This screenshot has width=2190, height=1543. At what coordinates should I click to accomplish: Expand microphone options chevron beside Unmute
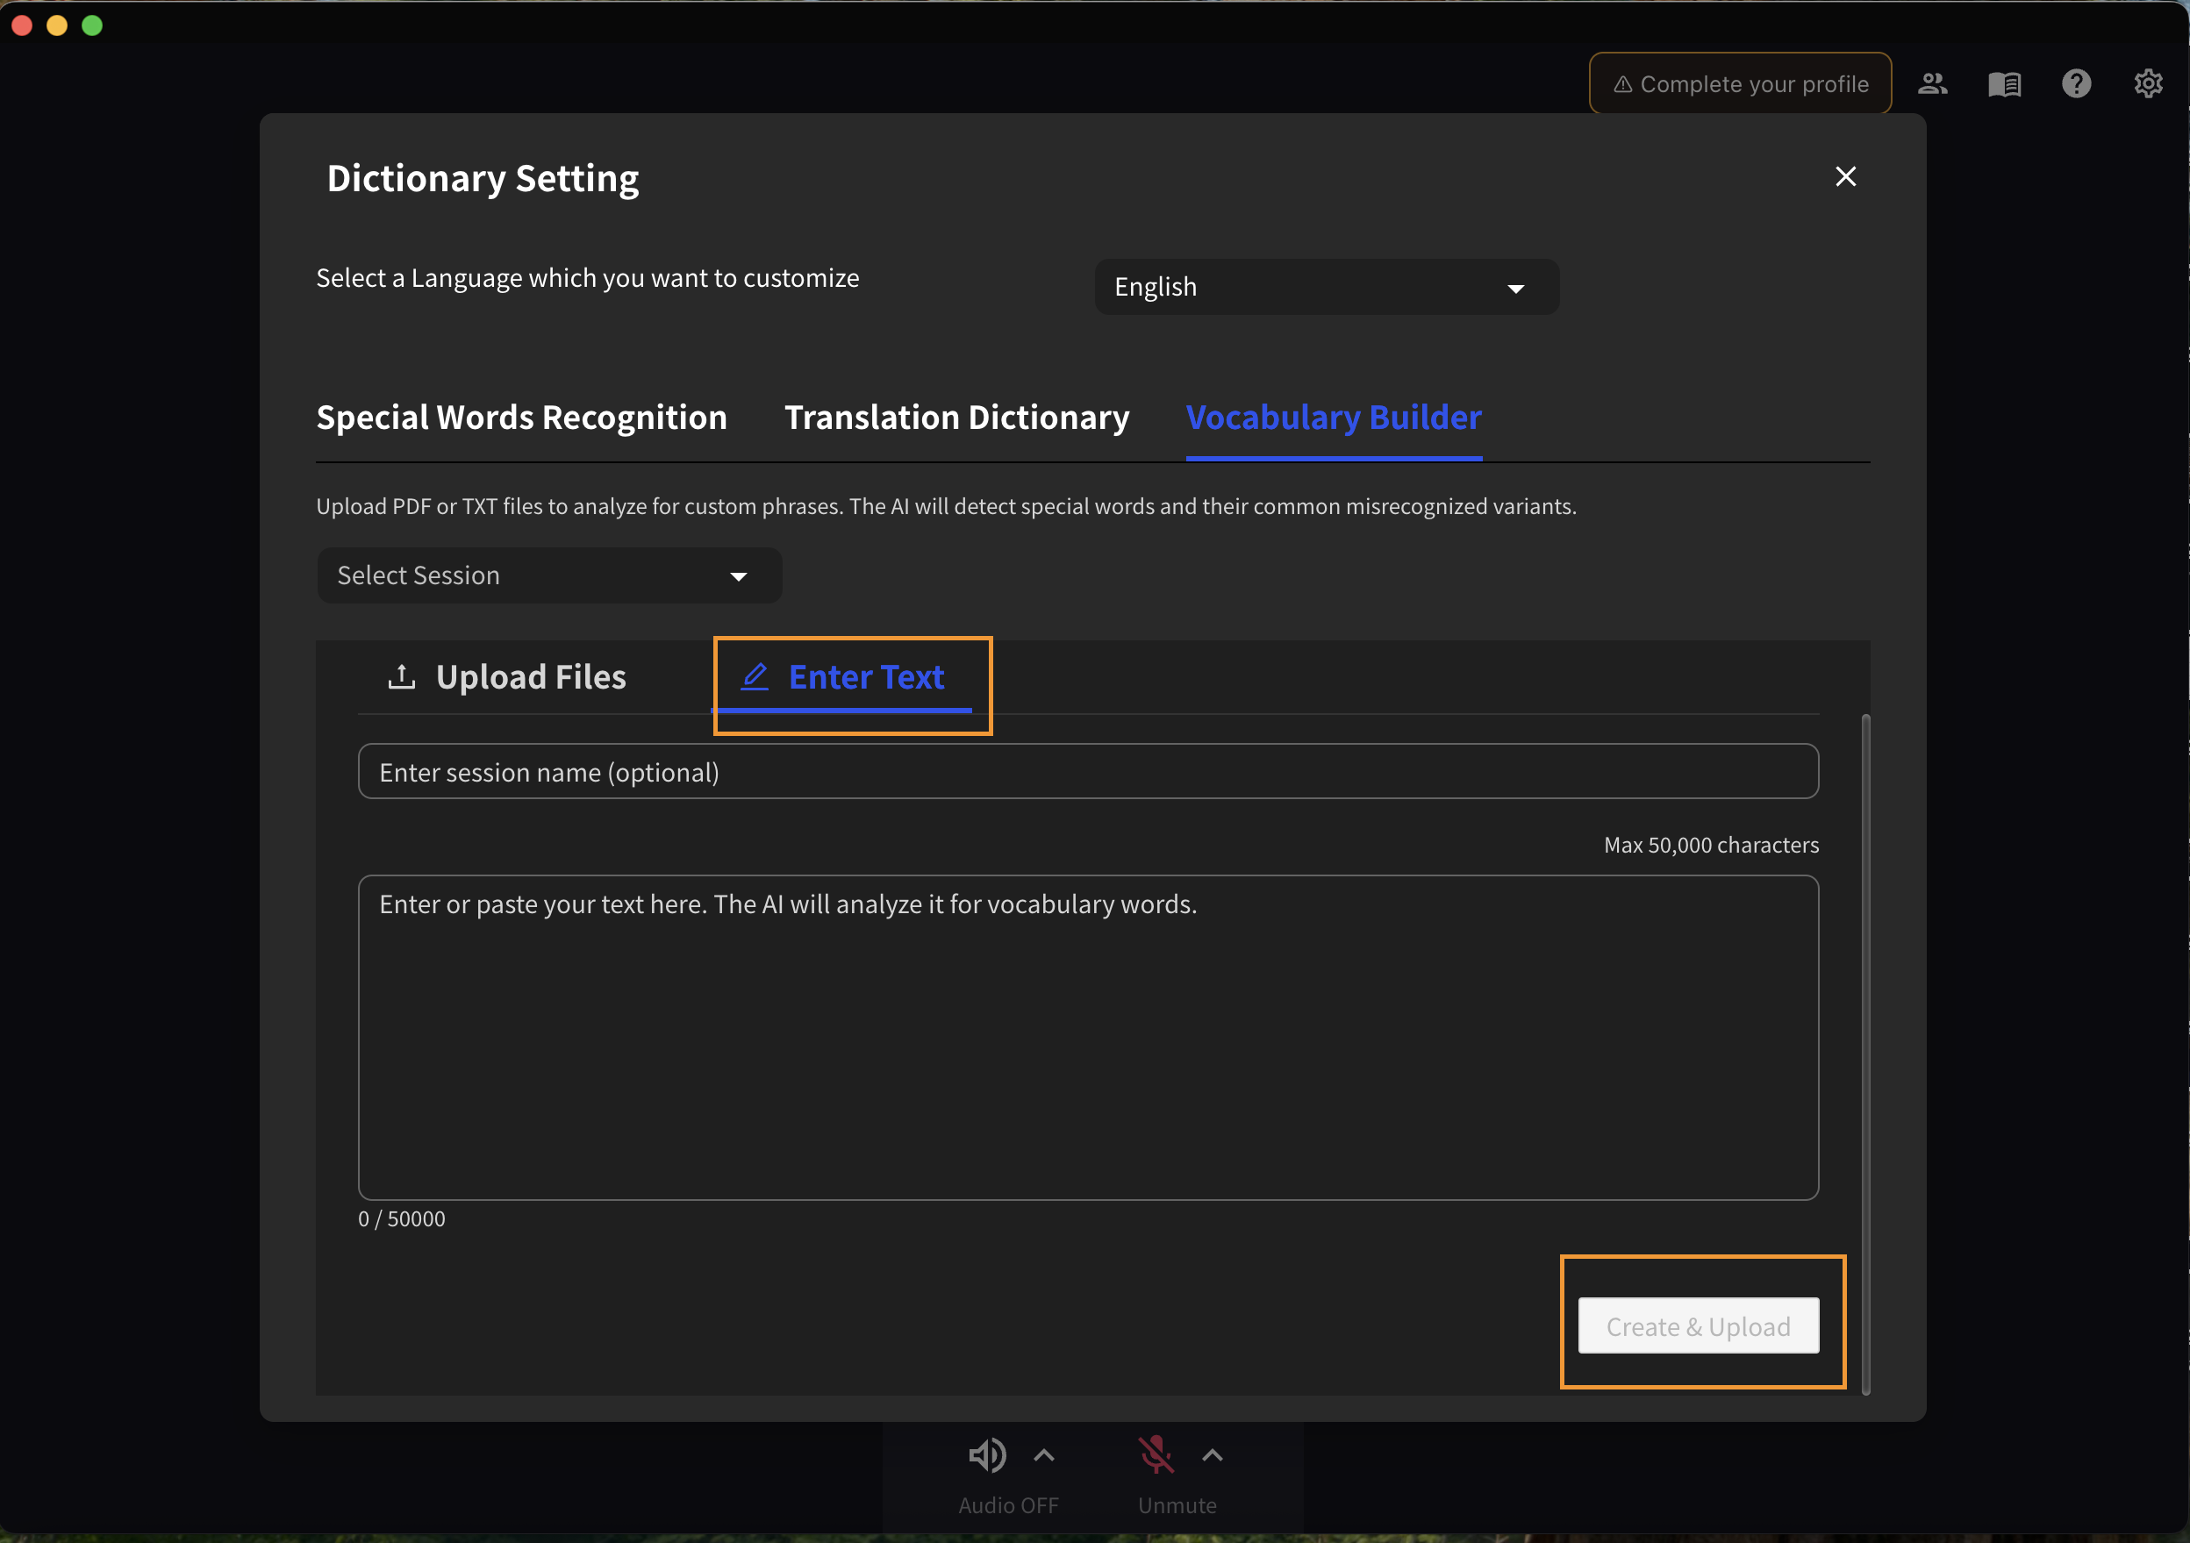pos(1213,1455)
